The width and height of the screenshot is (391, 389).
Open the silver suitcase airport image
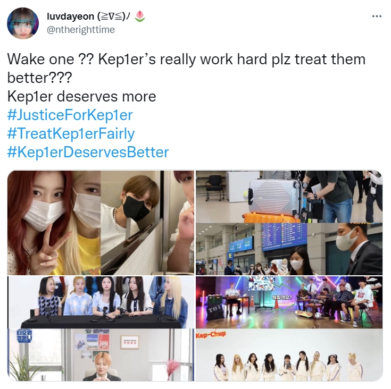point(289,197)
